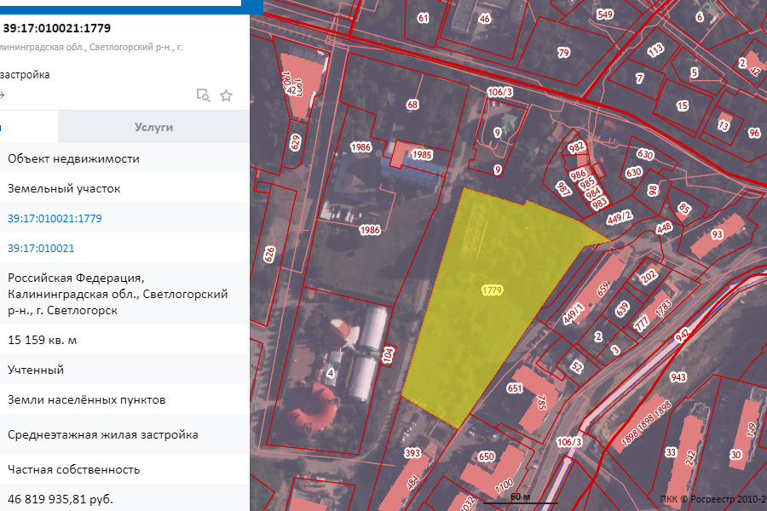Image resolution: width=767 pixels, height=511 pixels.
Task: Click parcel 943 on the map
Action: click(x=678, y=376)
